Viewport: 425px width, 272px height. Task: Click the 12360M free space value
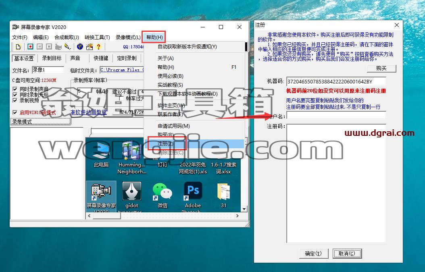click(x=48, y=80)
